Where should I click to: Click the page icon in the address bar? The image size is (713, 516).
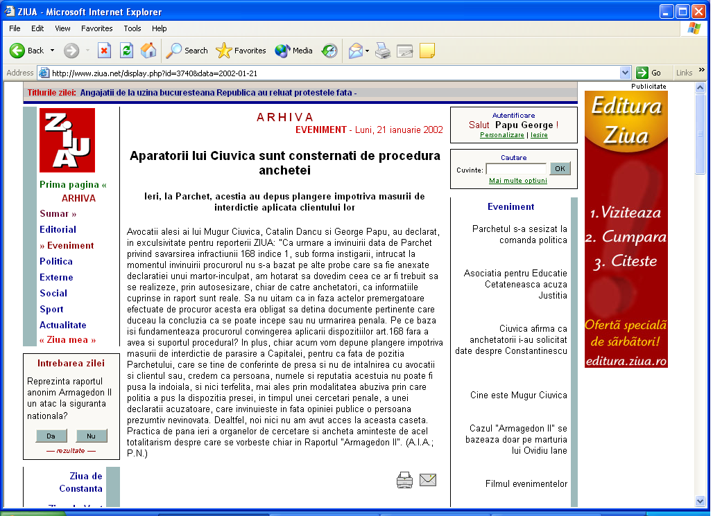tap(44, 73)
